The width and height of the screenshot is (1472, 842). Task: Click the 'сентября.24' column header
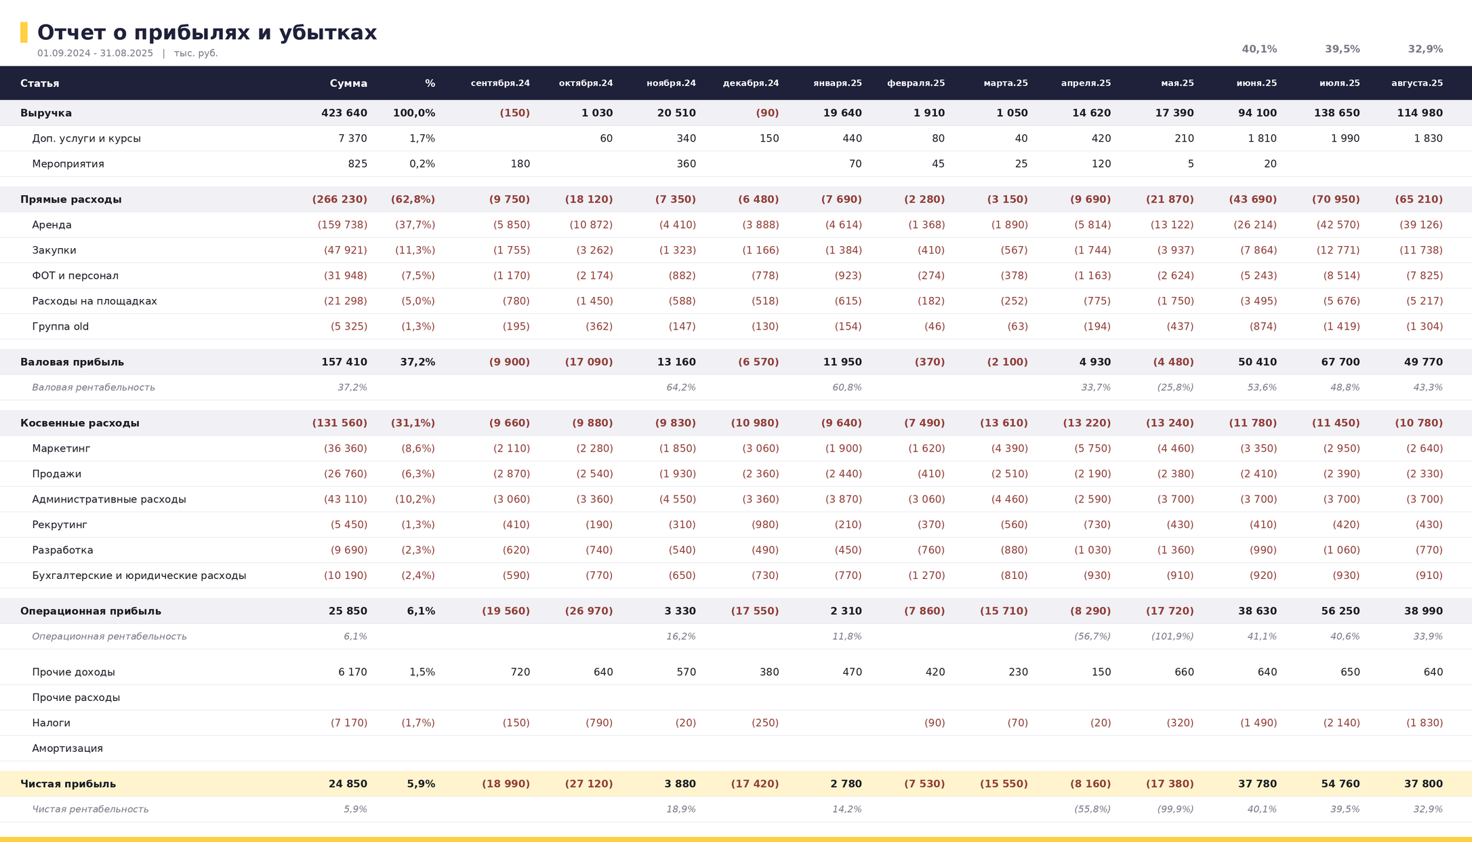pos(500,83)
